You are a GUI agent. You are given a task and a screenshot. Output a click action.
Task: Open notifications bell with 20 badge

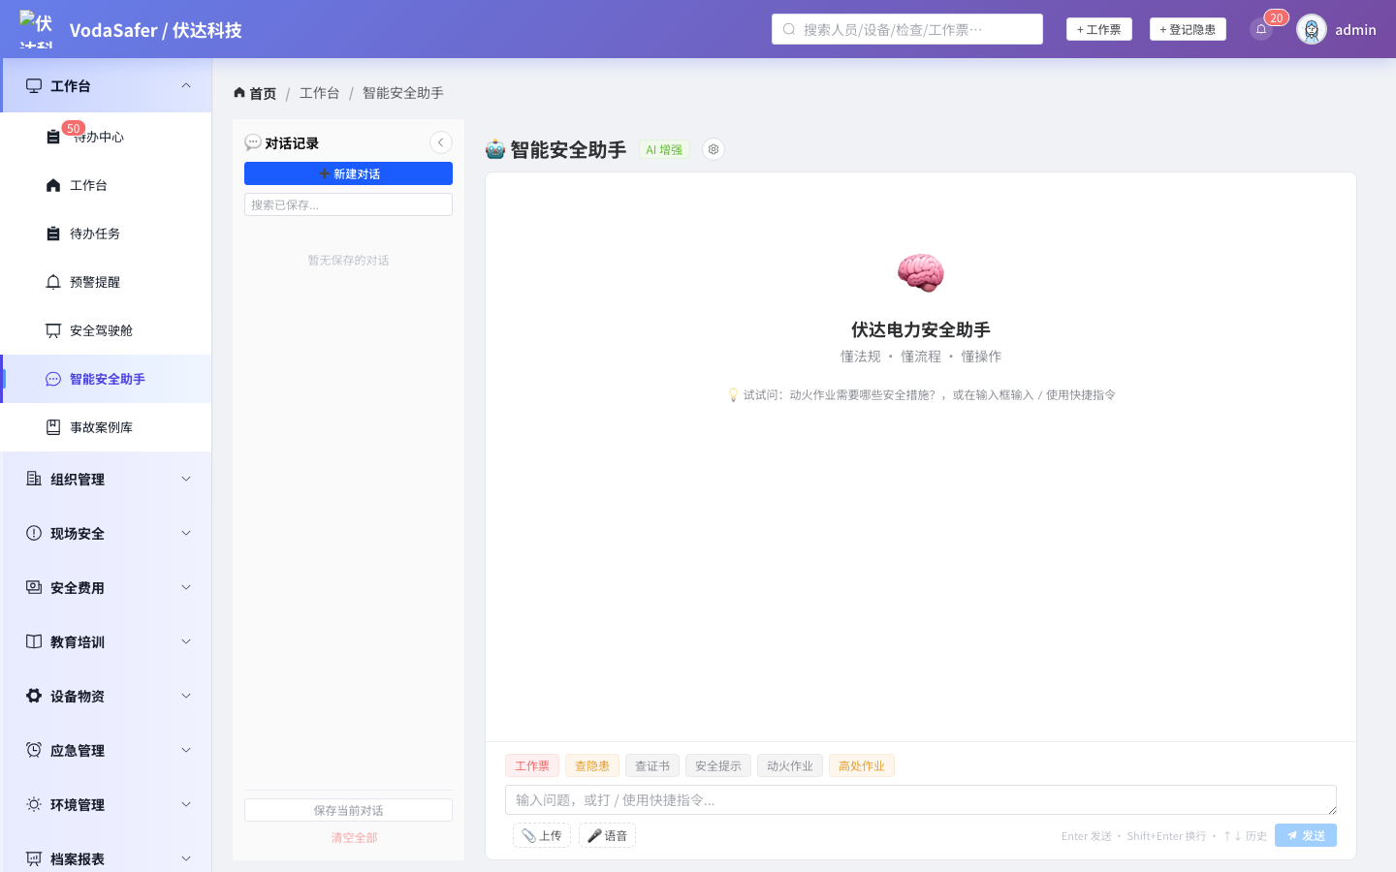(x=1261, y=29)
